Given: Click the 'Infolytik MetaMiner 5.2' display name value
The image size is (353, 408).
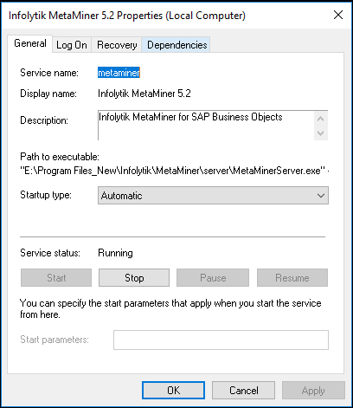Looking at the screenshot, I should [x=144, y=94].
